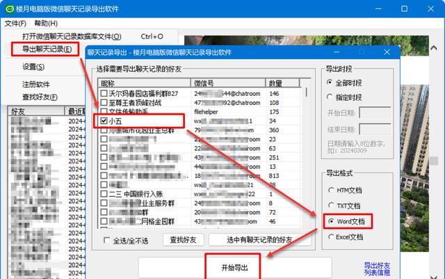Check the 至尊王者顶峰对战 checkbox

104,102
